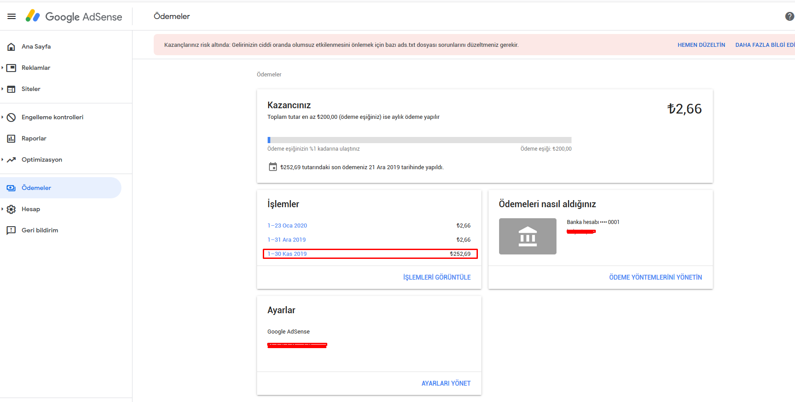The width and height of the screenshot is (795, 402).
Task: Click the Kazancınız heading
Action: [x=289, y=105]
